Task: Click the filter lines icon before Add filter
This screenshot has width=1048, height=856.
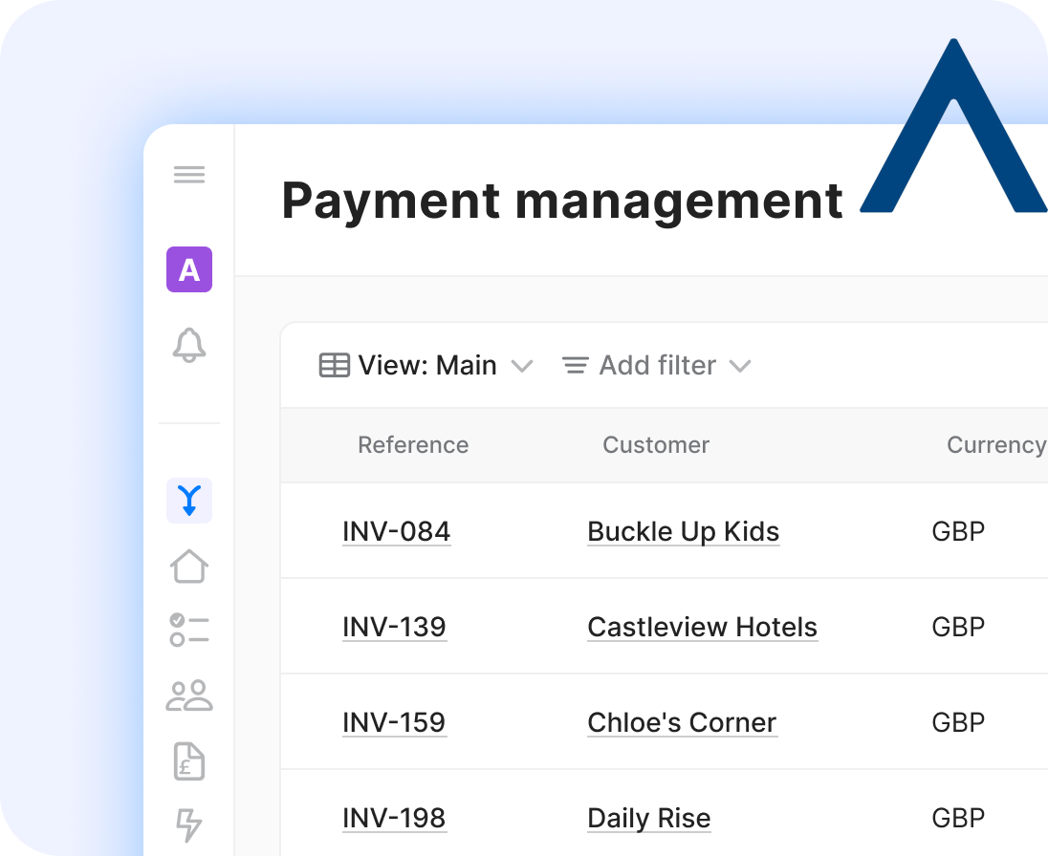Action: click(x=574, y=365)
